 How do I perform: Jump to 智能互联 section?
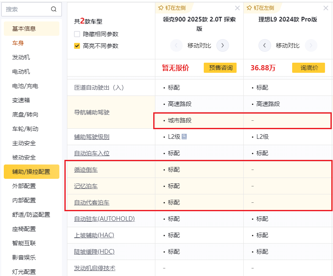pos(24,243)
